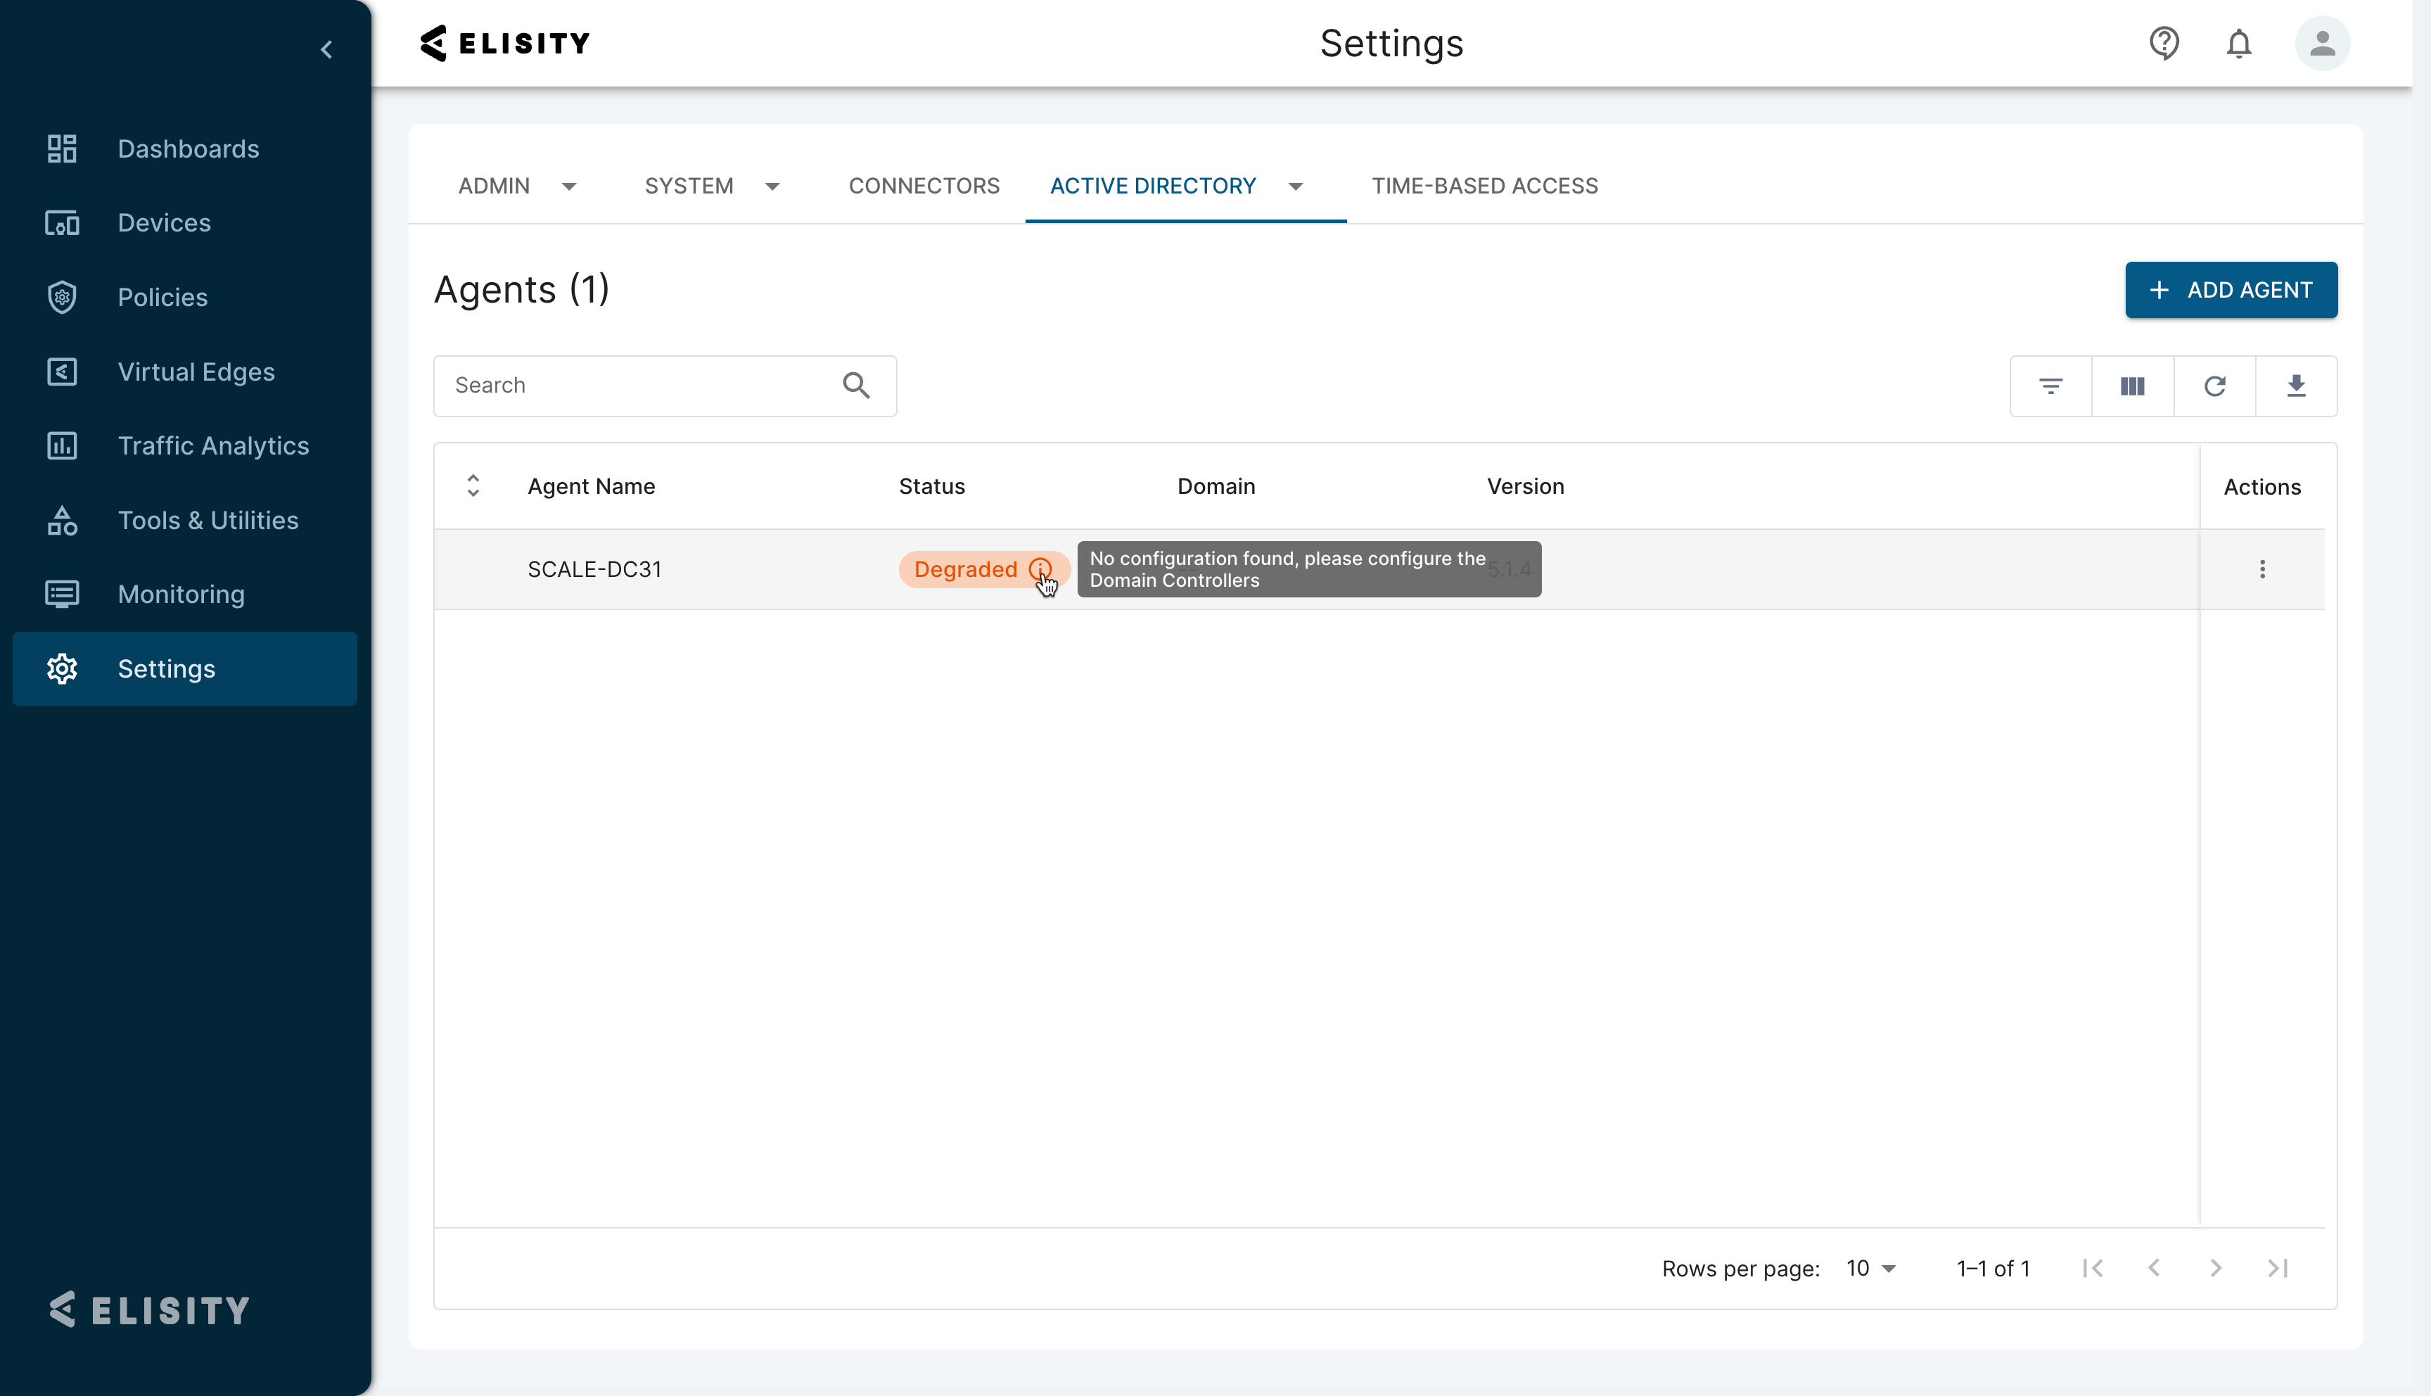Image resolution: width=2431 pixels, height=1396 pixels.
Task: Focus the agents Search field
Action: pyautogui.click(x=665, y=386)
